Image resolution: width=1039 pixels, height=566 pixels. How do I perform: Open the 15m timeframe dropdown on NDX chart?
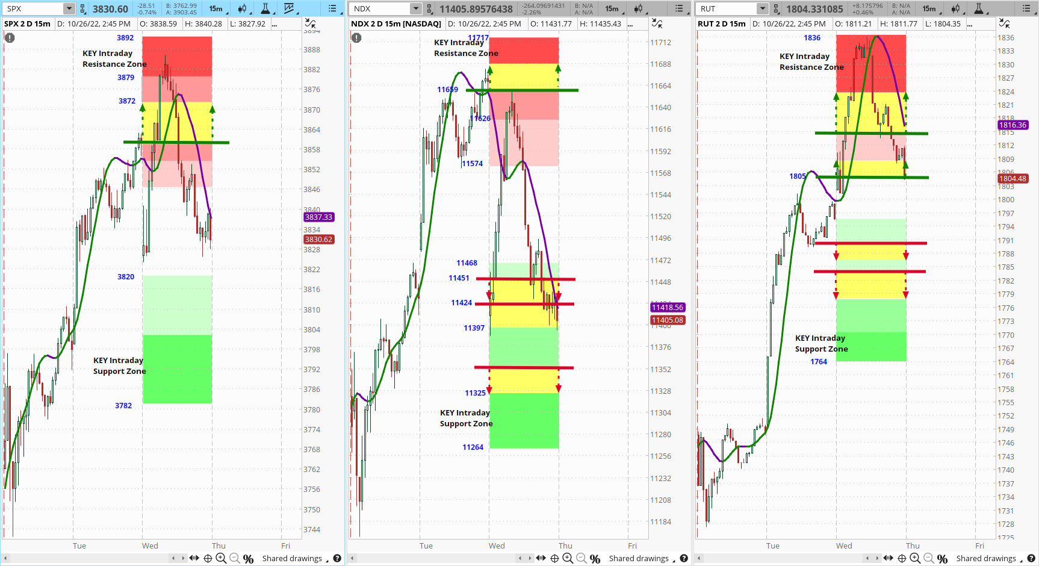point(613,8)
